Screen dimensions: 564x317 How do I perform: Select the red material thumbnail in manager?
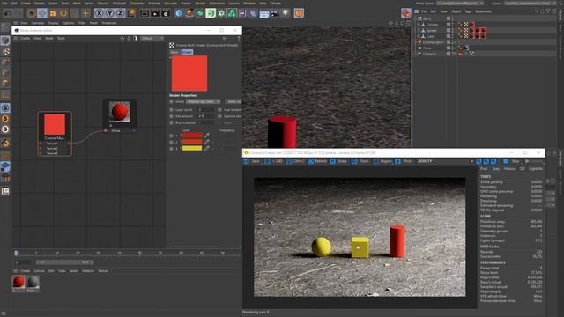click(19, 282)
